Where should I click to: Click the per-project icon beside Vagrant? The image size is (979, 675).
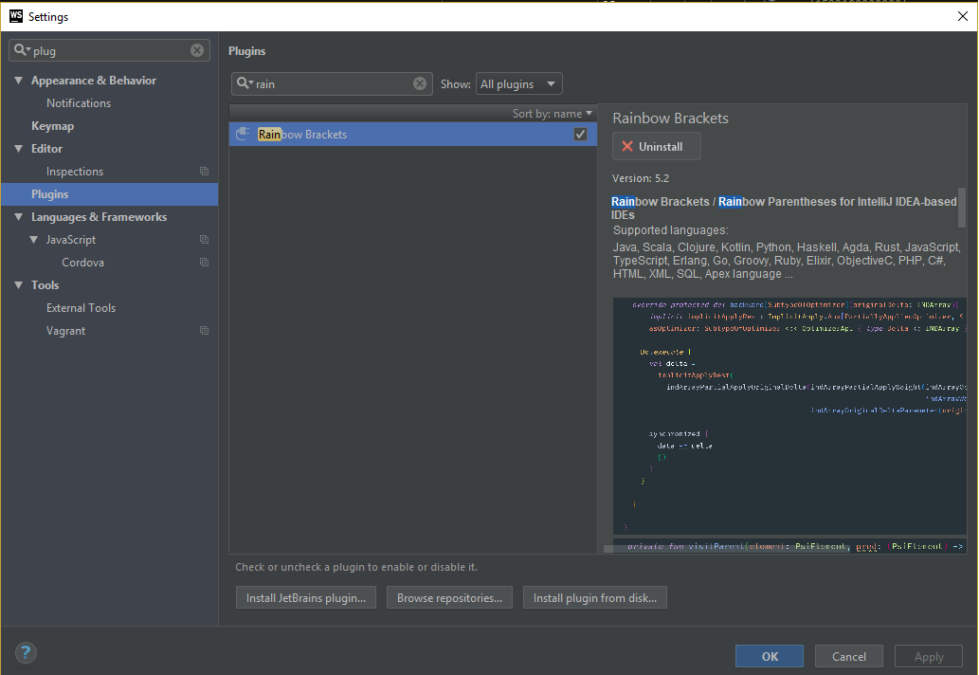pyautogui.click(x=204, y=330)
